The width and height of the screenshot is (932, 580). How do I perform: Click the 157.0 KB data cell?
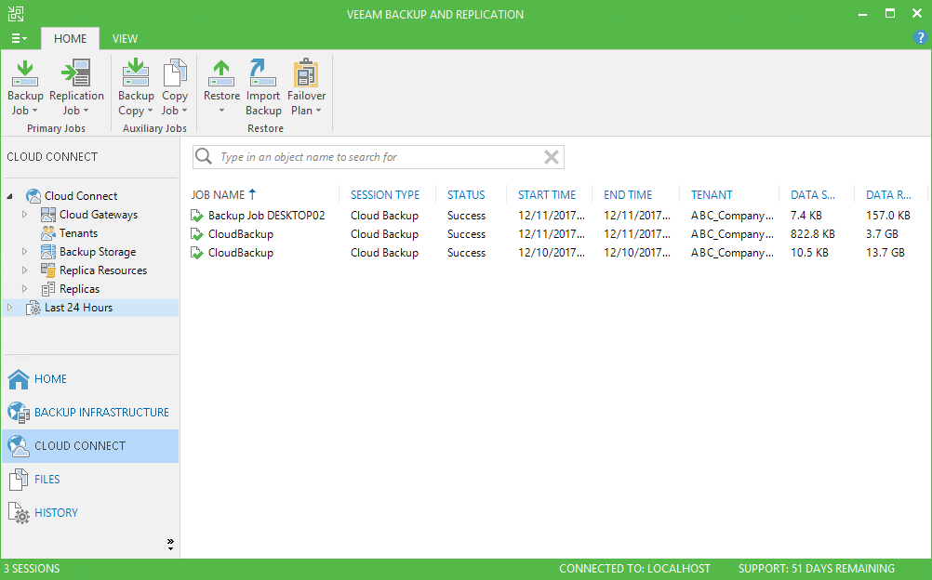click(888, 215)
